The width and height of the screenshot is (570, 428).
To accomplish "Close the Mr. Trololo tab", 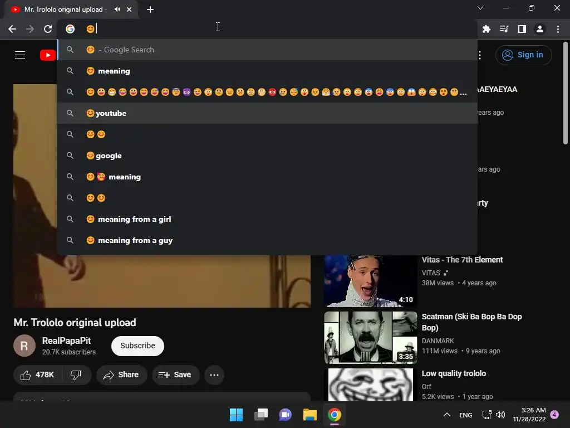I will (x=129, y=9).
